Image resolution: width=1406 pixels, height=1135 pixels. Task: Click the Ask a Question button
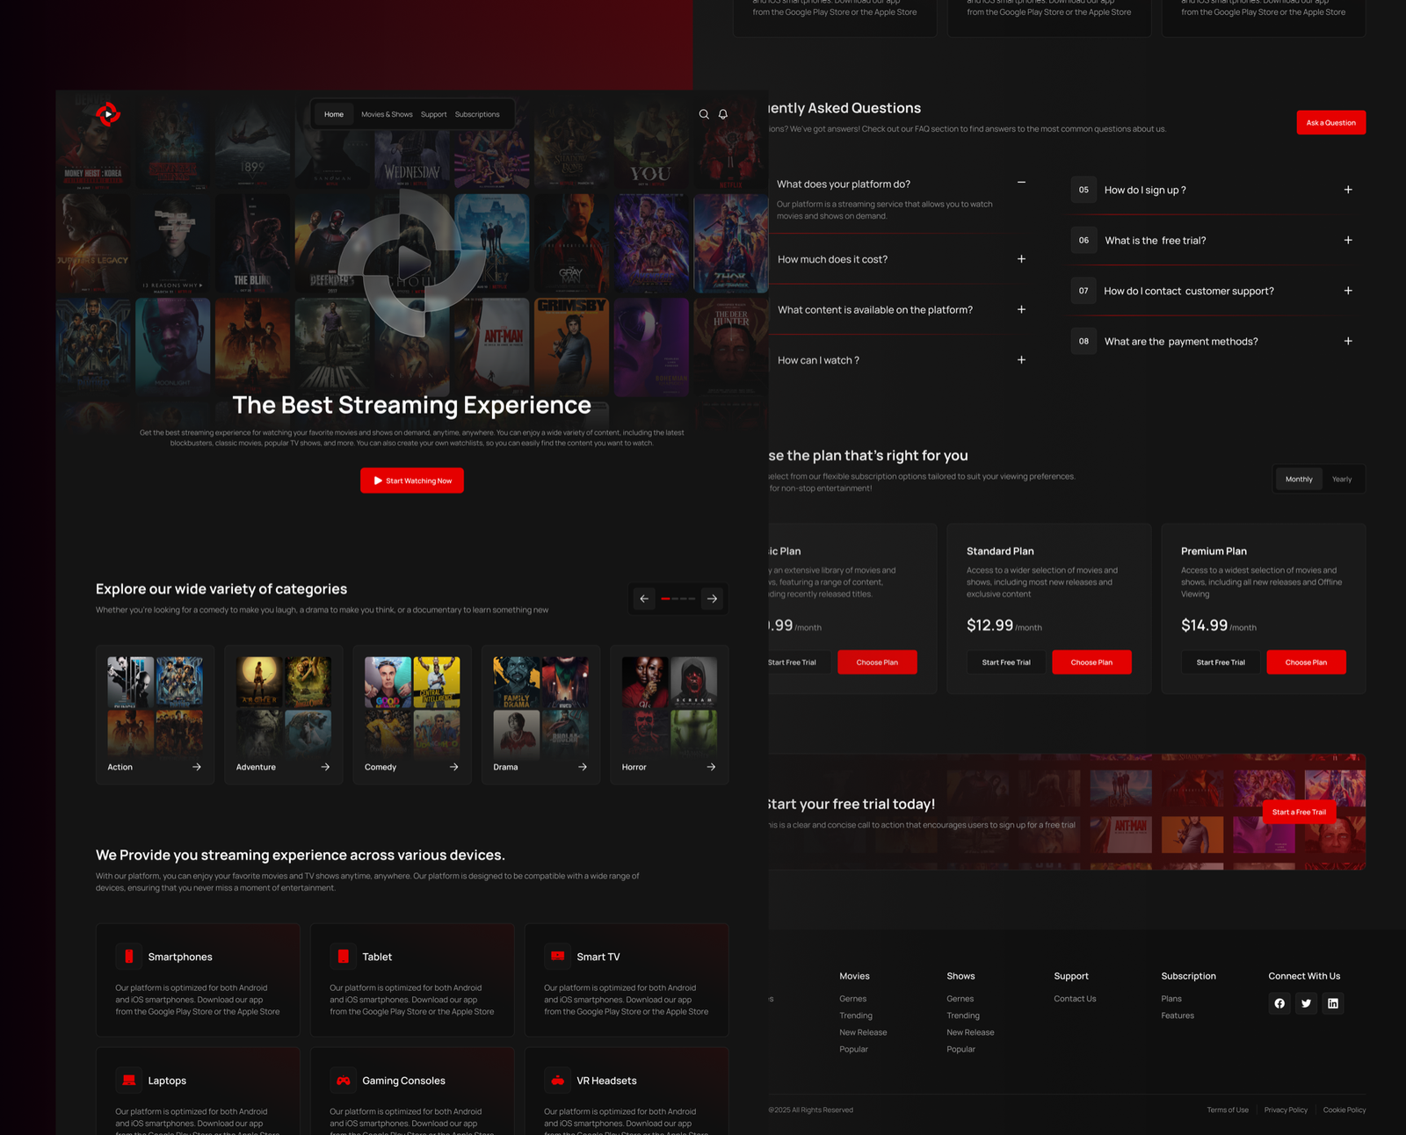[x=1330, y=122]
